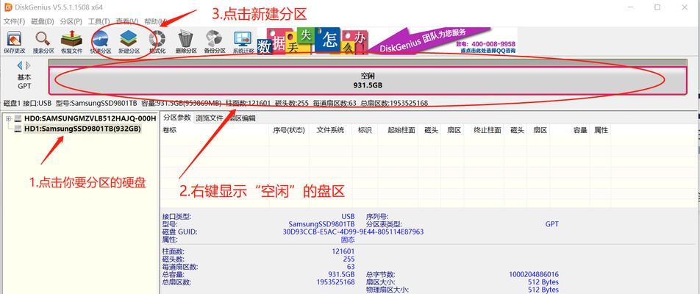
Task: Open the 工具(T) menu
Action: [x=99, y=21]
